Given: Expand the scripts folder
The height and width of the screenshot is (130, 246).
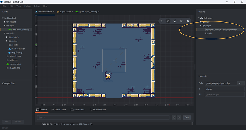Looking at the screenshot, I should pos(7,41).
